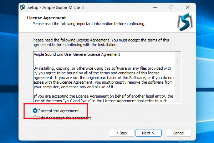The width and height of the screenshot is (214, 143).
Task: Click the title bar text "Setup - Ample Guitar M Lite II"
Action: [56, 7]
